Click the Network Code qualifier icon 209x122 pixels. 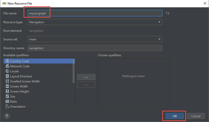pyautogui.click(x=7, y=66)
